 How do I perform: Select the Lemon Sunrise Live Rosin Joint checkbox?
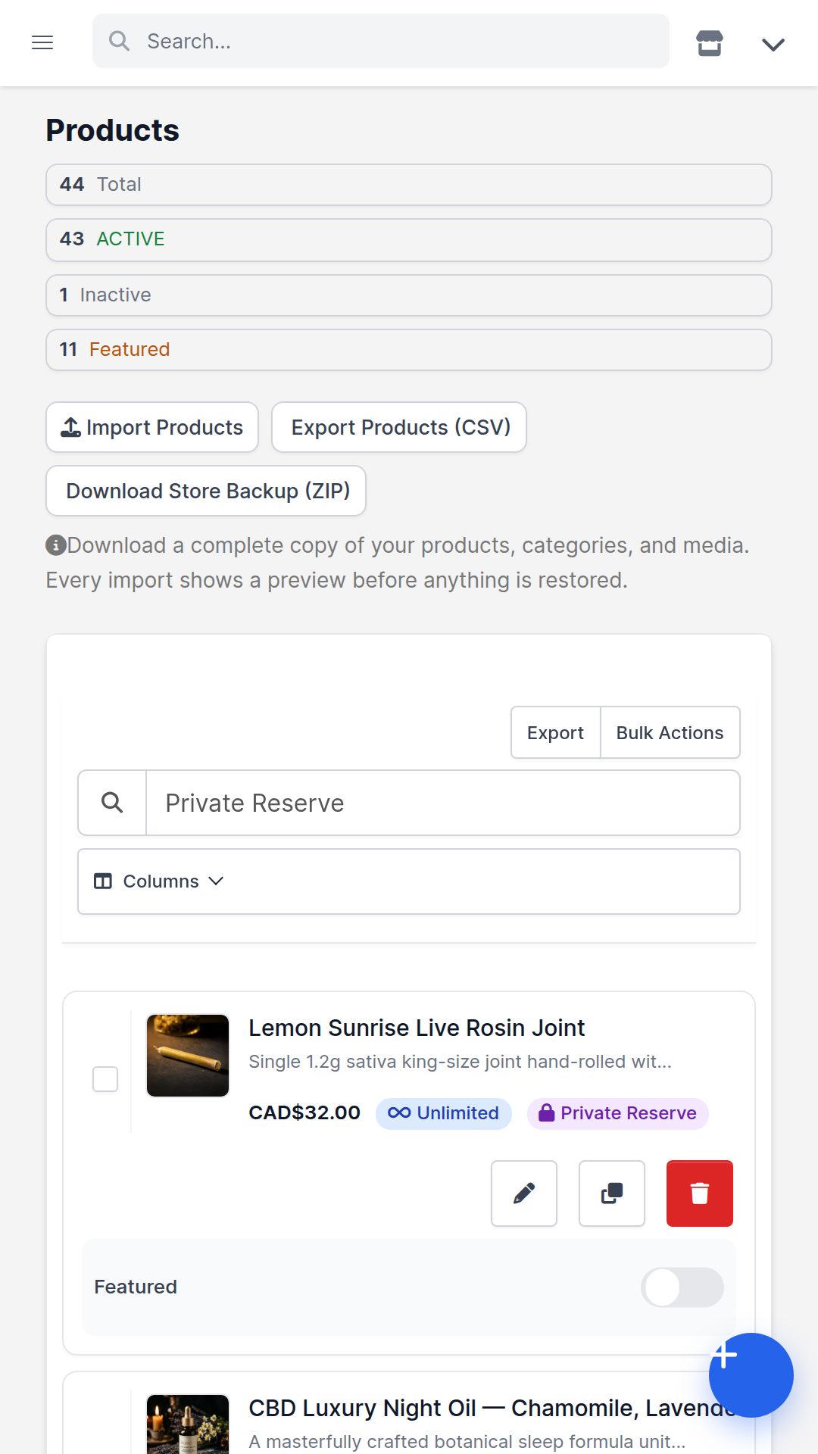click(105, 1079)
